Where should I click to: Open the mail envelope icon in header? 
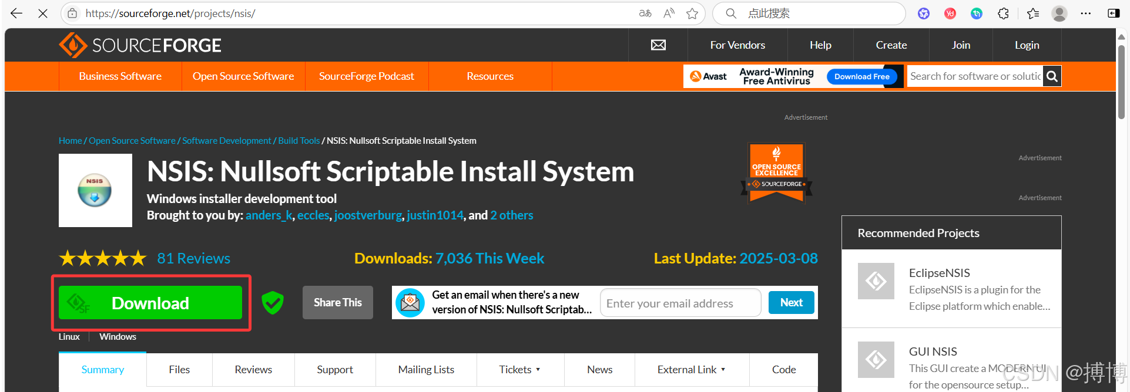(x=658, y=45)
